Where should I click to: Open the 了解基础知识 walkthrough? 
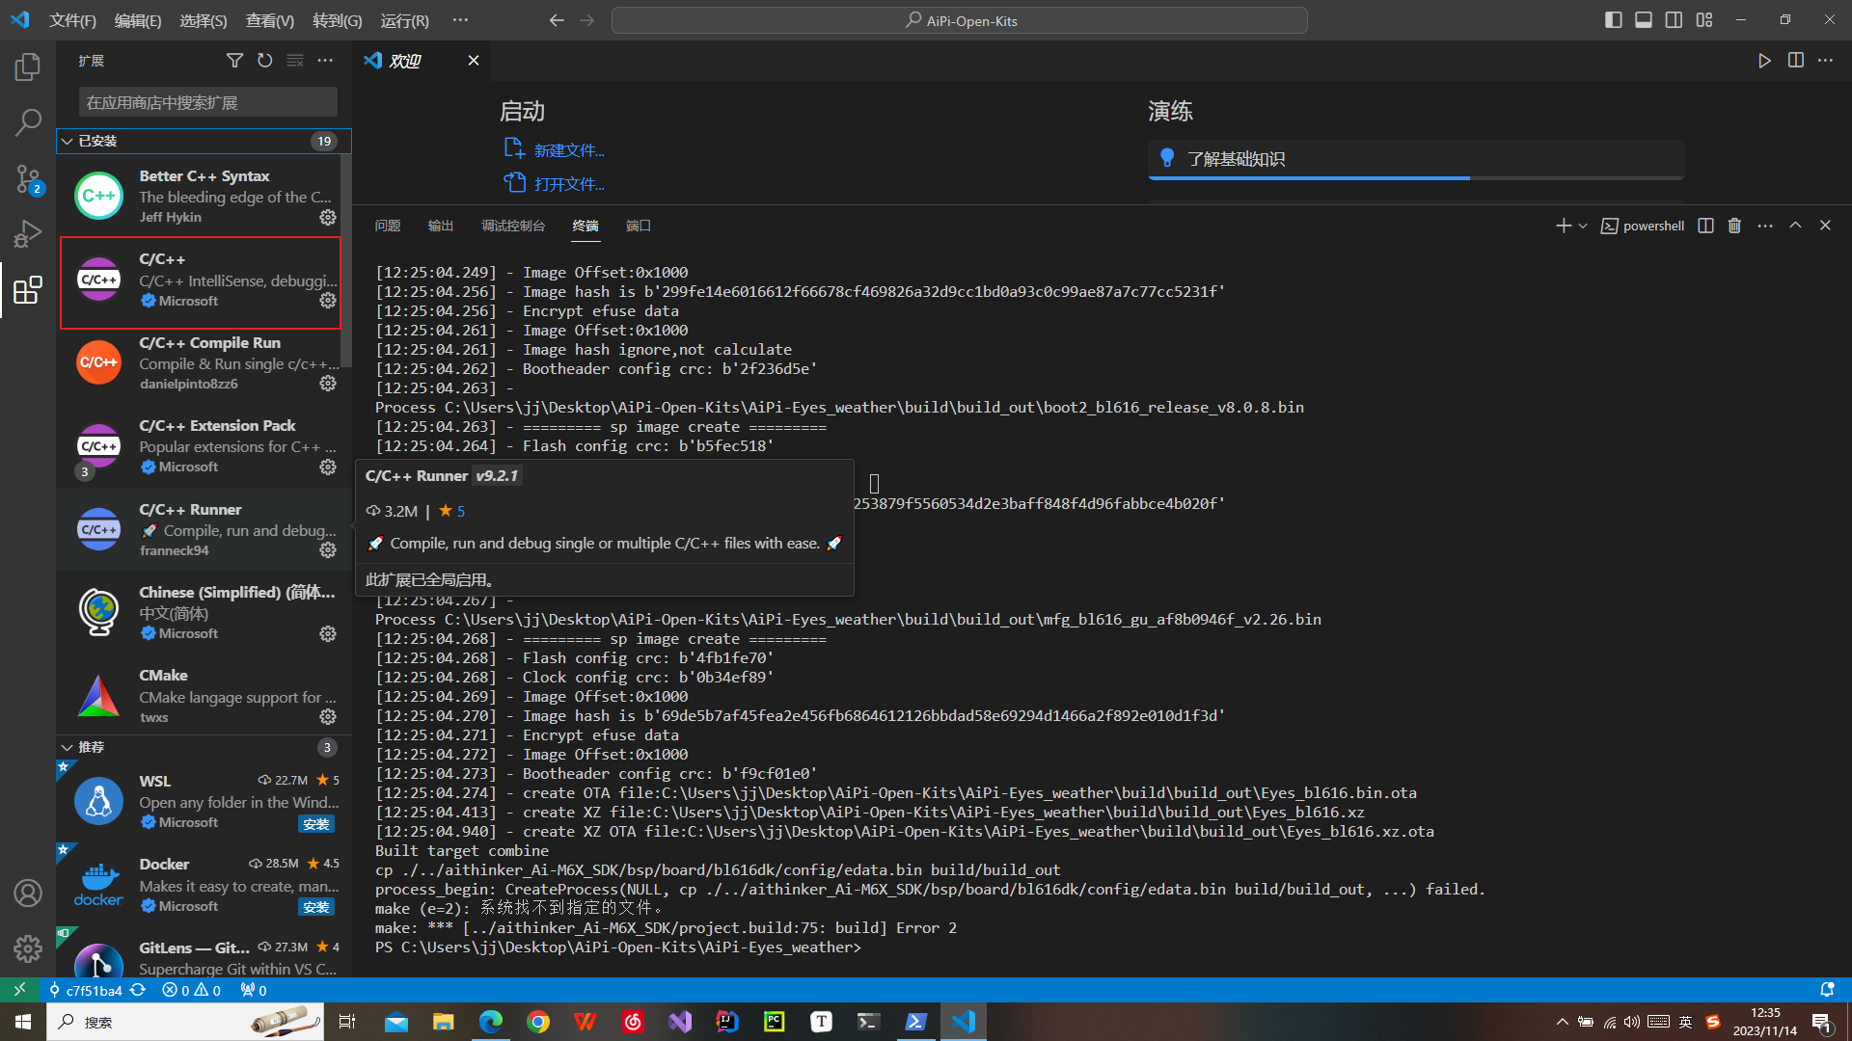[x=1416, y=159]
